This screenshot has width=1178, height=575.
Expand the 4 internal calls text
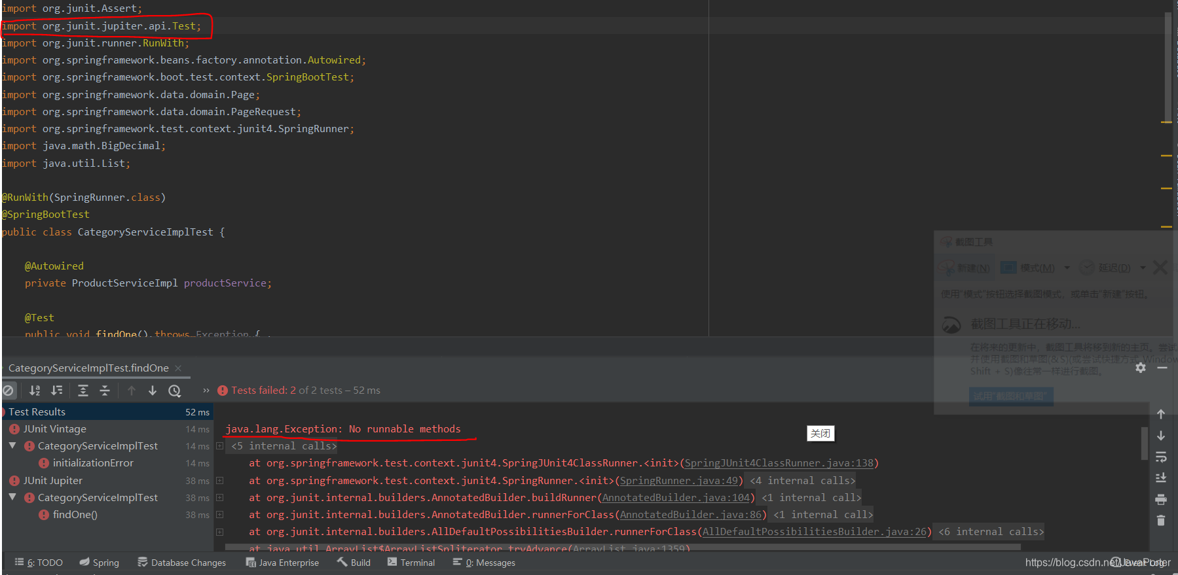click(x=802, y=481)
